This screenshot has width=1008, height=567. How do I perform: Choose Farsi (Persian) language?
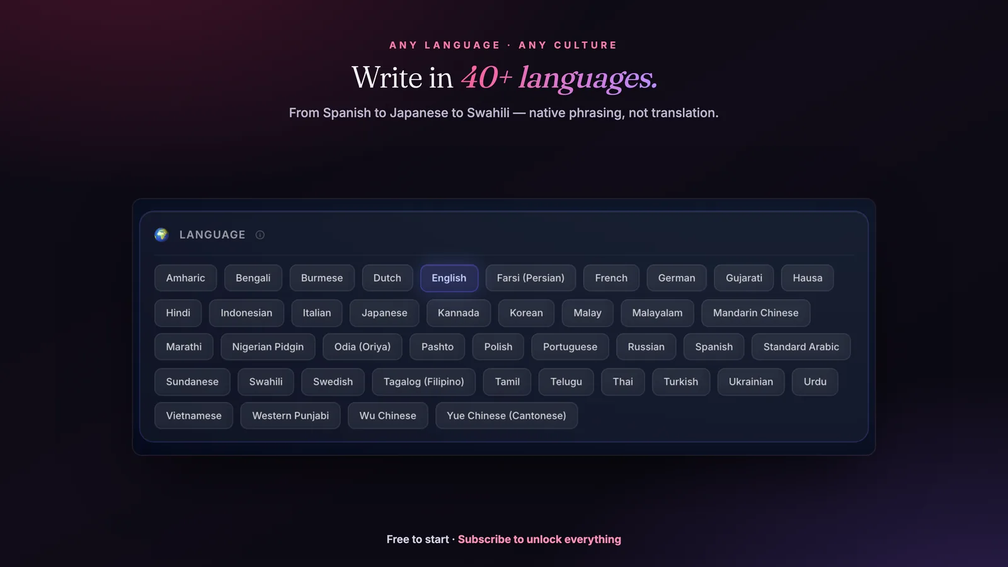pyautogui.click(x=530, y=278)
